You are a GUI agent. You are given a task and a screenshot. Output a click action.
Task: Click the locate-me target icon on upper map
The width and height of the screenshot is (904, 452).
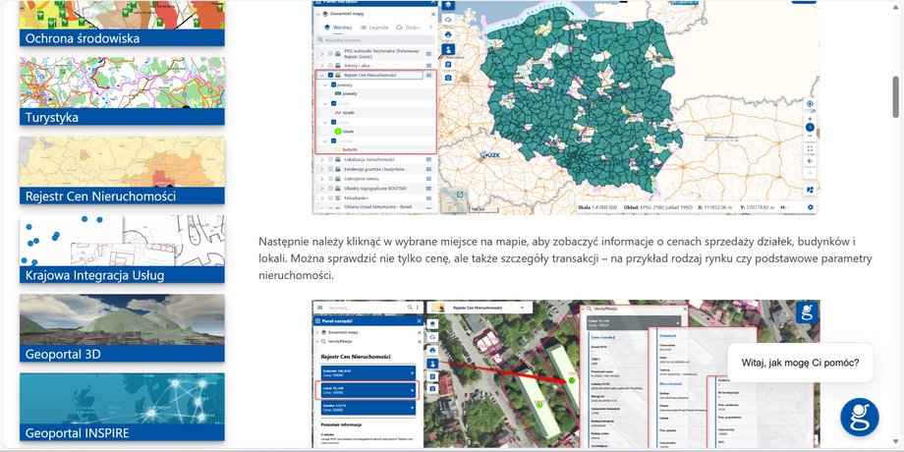tap(811, 104)
